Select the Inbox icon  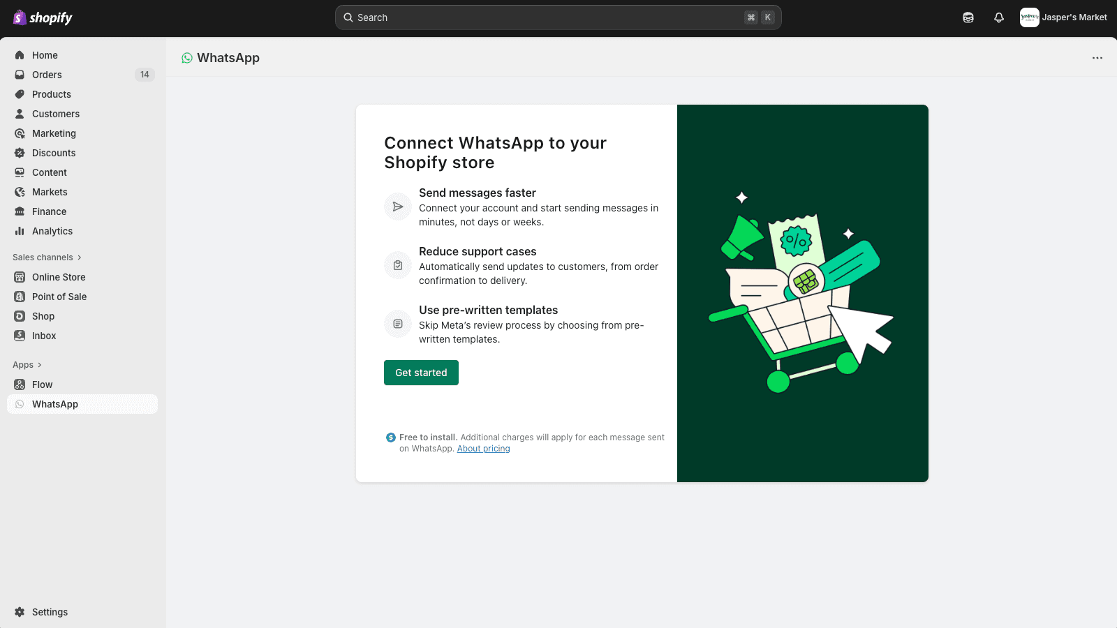pyautogui.click(x=21, y=336)
